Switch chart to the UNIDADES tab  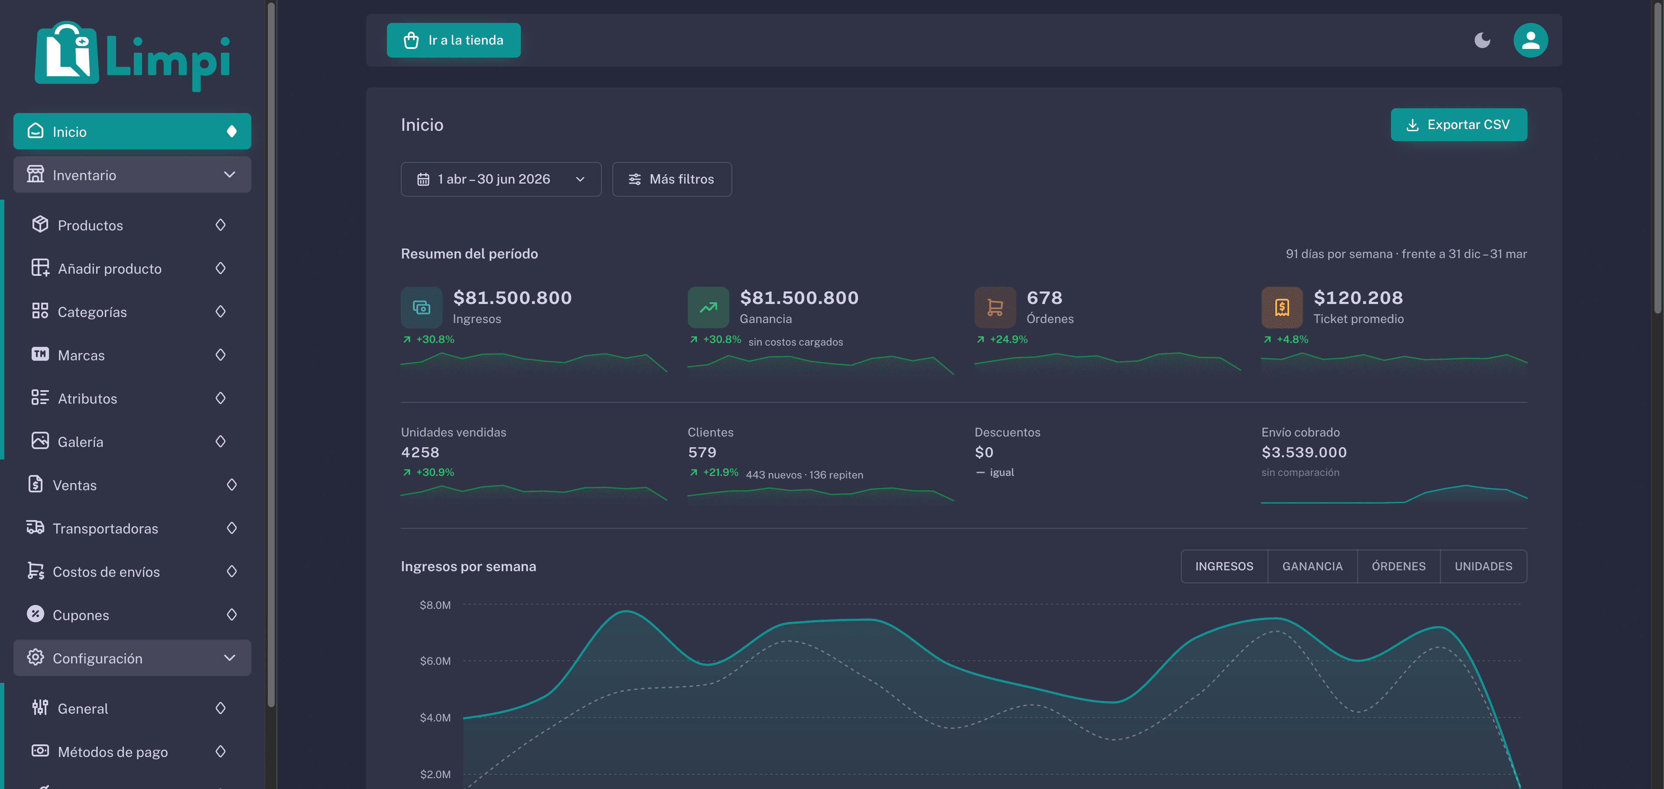(x=1483, y=566)
